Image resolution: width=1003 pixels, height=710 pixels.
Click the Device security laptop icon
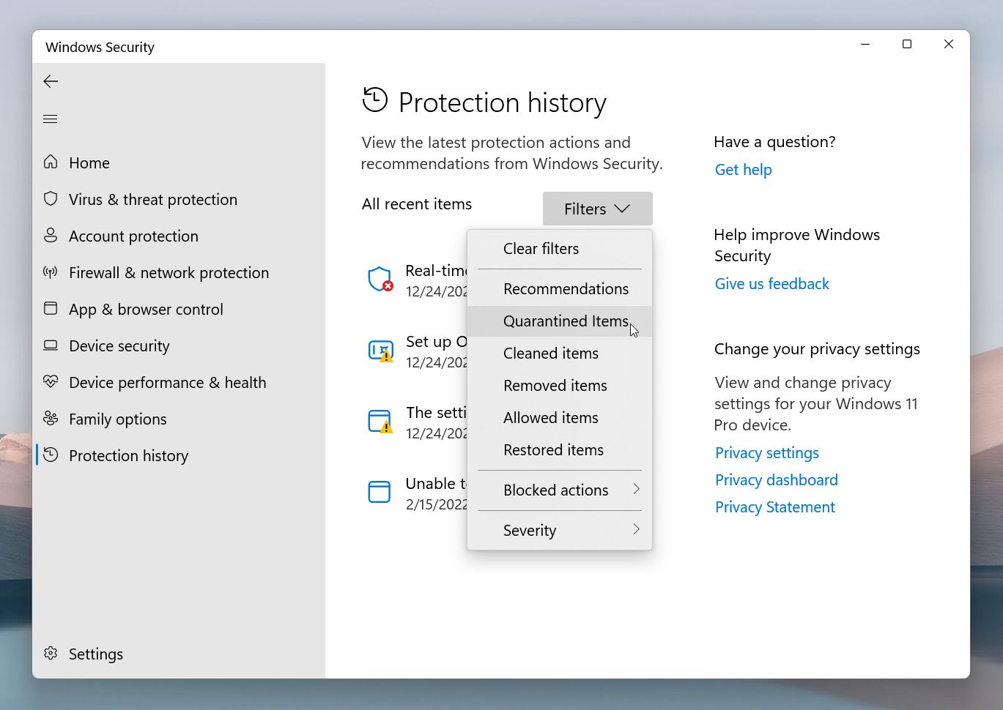pos(51,345)
